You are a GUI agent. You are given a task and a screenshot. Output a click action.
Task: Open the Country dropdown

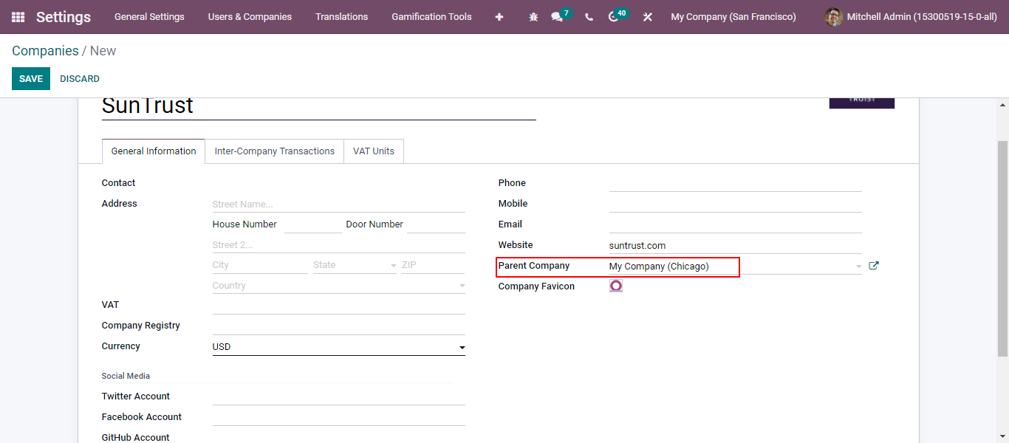[339, 286]
